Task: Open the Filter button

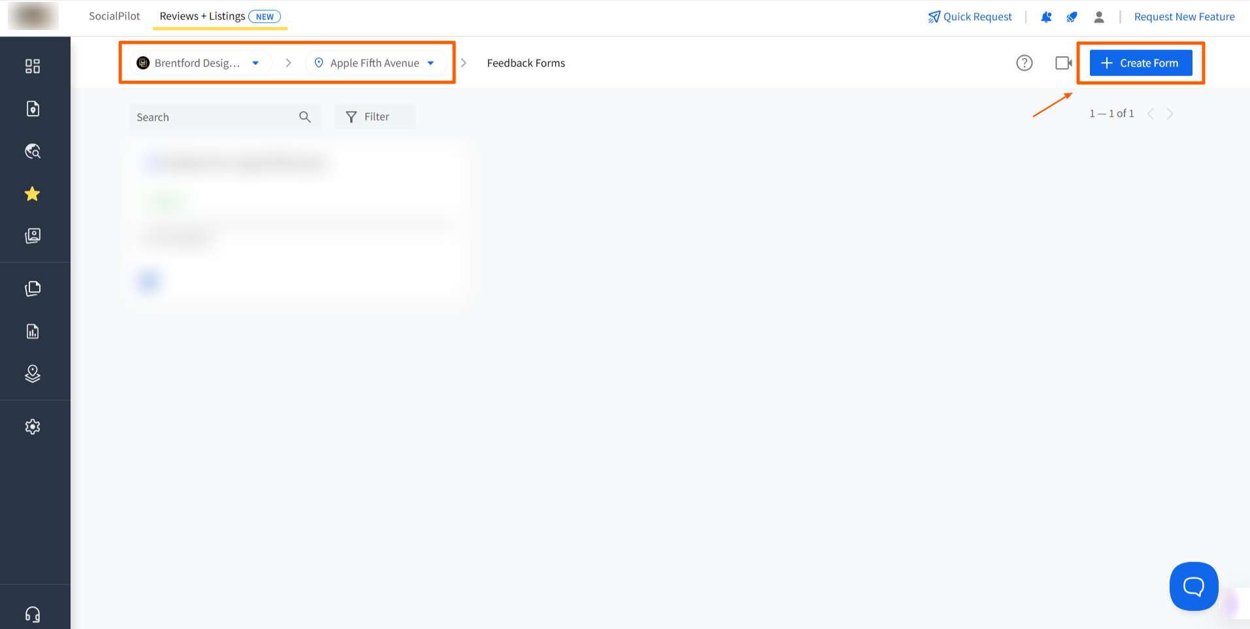Action: pos(375,116)
